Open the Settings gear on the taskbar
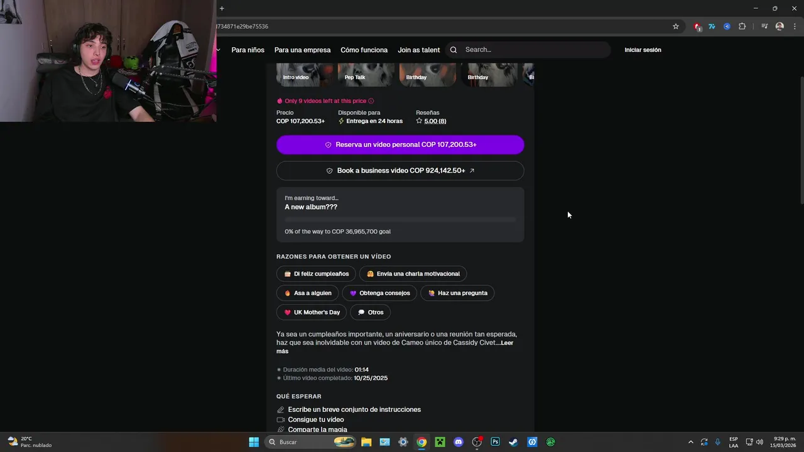Screen dimensions: 804x452 pos(403,442)
